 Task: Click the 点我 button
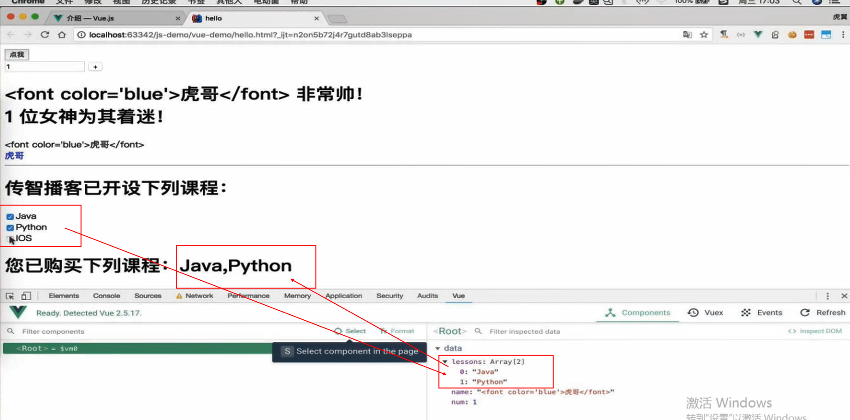[x=17, y=54]
